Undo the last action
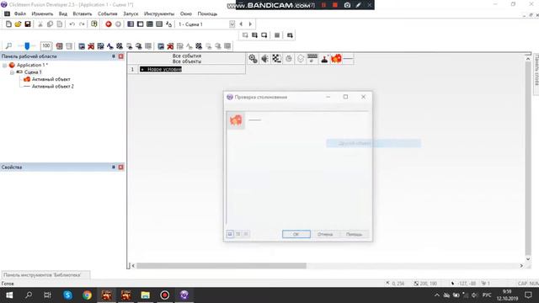 tap(72, 24)
